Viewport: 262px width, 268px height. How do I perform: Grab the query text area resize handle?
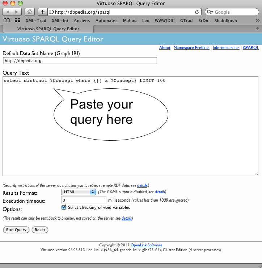256,174
